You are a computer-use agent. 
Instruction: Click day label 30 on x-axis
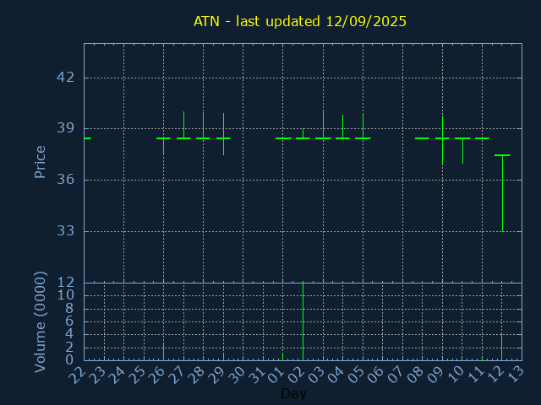tap(237, 375)
